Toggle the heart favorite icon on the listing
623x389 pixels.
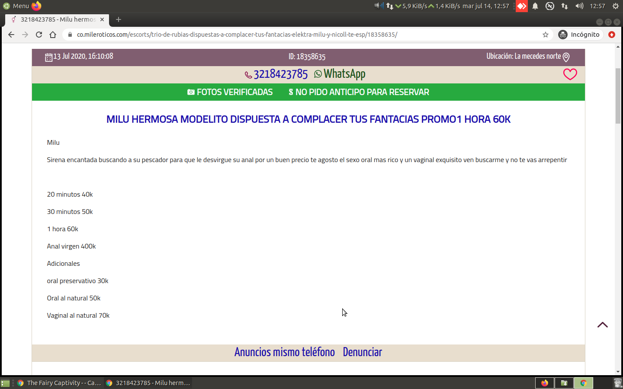[x=570, y=74]
